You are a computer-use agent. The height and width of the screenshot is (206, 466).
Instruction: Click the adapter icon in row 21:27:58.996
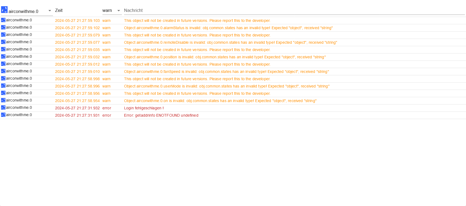tap(3, 86)
